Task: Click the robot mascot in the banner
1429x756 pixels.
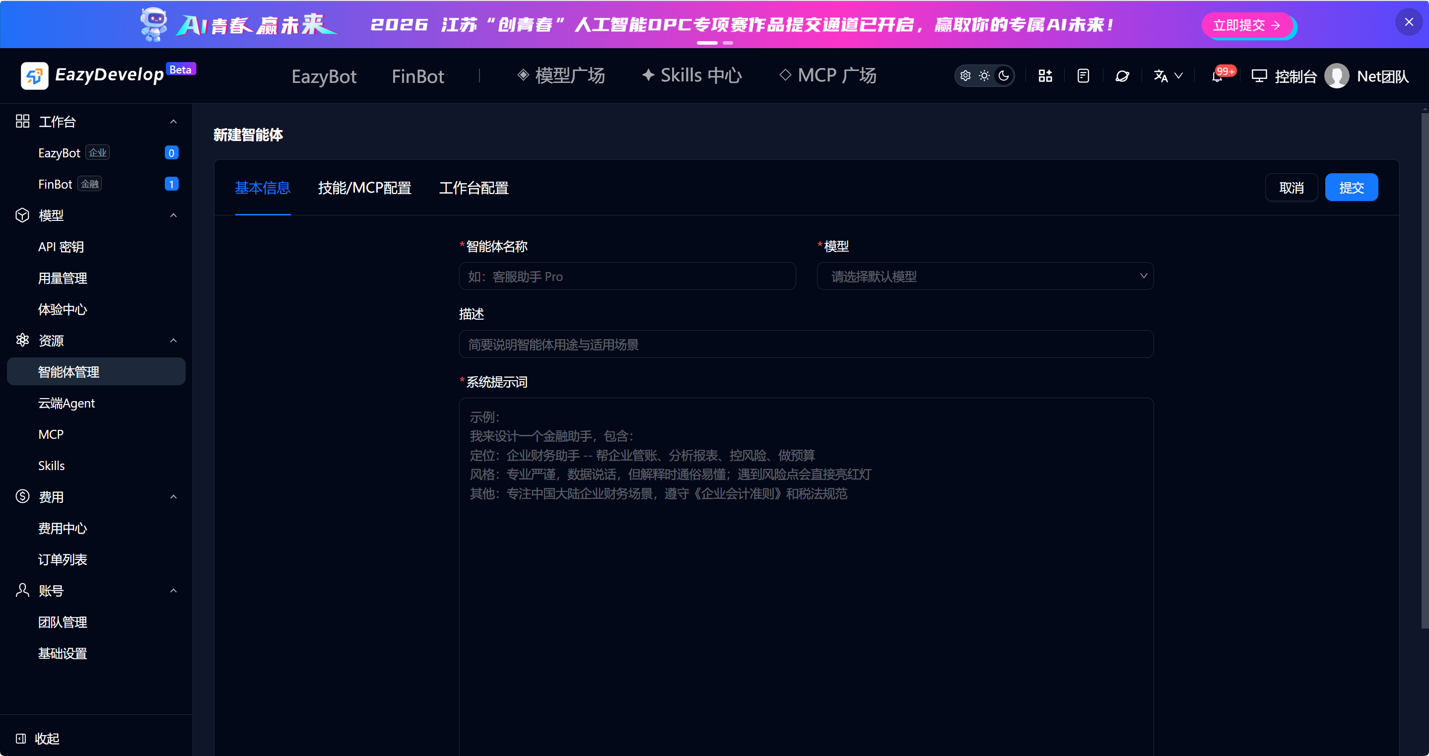Action: (153, 24)
